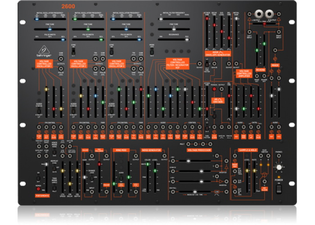Click the first mult jack
The width and height of the screenshot is (315, 225).
pos(188,144)
